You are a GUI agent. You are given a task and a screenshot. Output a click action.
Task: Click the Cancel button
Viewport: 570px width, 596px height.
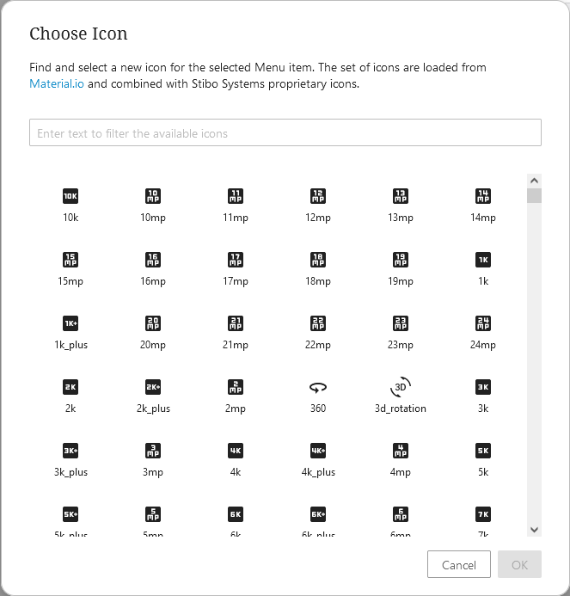coord(458,564)
